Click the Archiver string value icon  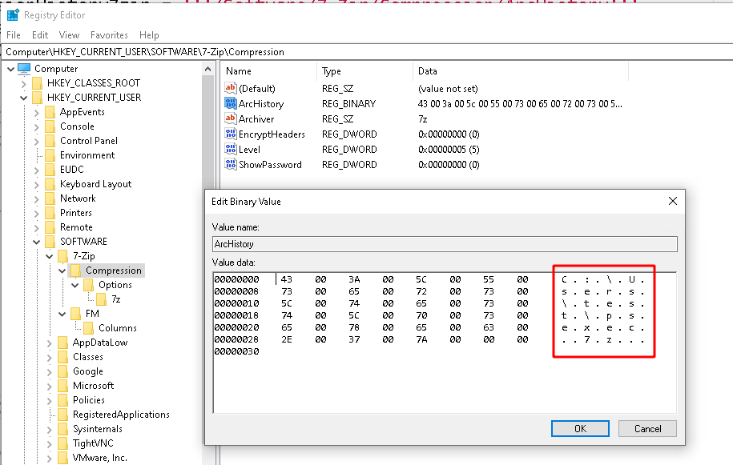point(232,118)
